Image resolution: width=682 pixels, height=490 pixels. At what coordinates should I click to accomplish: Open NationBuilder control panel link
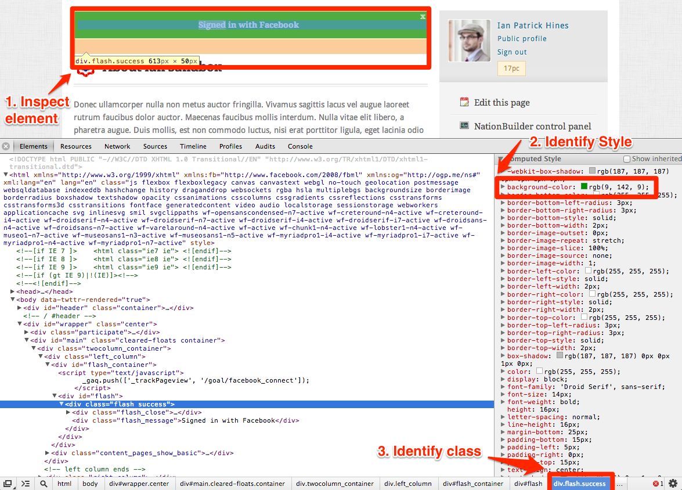point(532,126)
